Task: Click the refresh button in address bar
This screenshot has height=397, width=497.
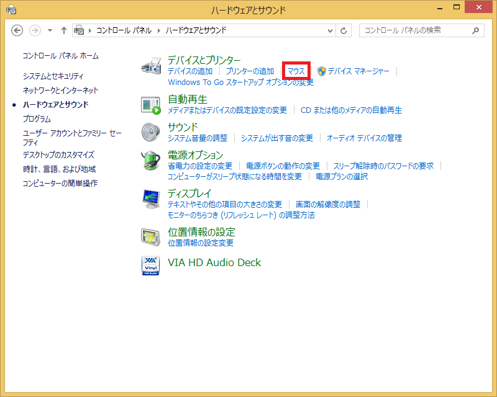Action: pyautogui.click(x=344, y=30)
